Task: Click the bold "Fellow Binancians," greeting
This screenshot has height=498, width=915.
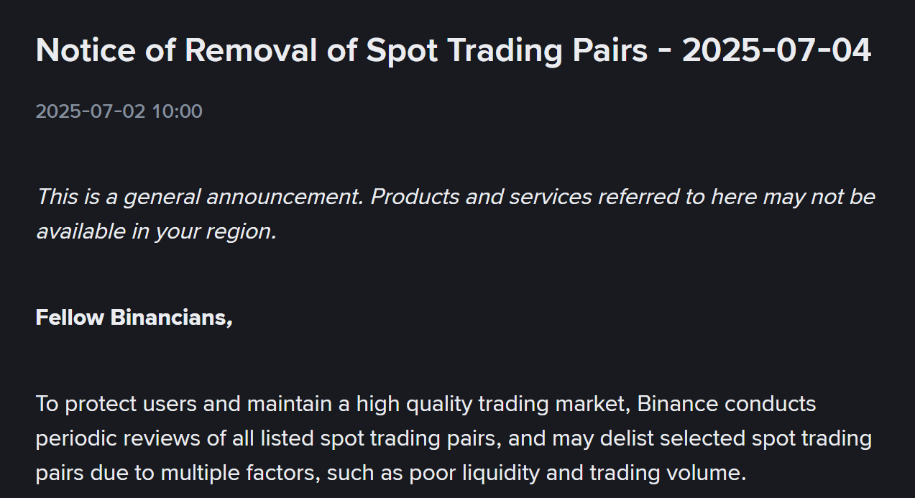Action: 134,317
